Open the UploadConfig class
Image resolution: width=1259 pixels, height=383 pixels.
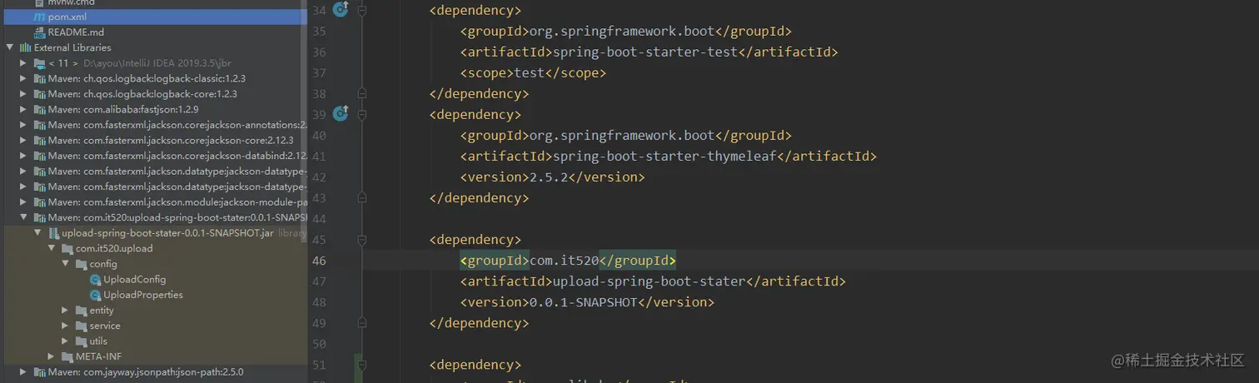pos(134,280)
